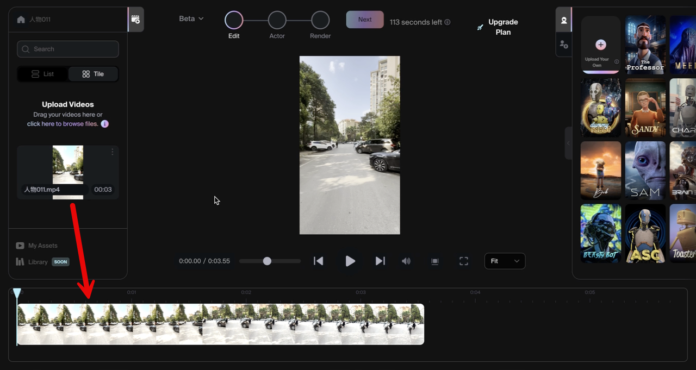Click the safe-frame display icon
The height and width of the screenshot is (370, 696).
coord(435,261)
